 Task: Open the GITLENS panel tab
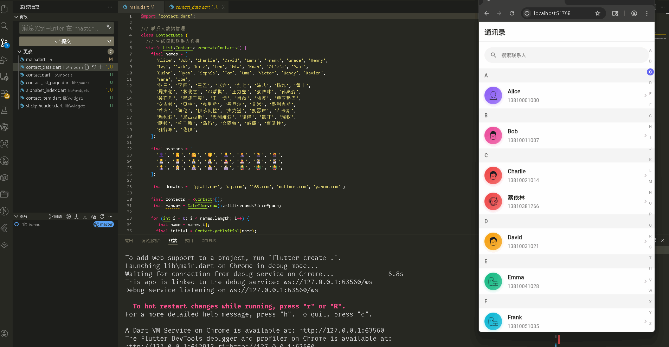208,241
